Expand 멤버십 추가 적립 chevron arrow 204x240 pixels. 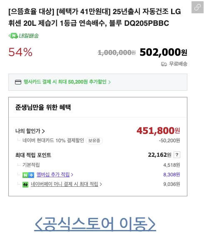[x=72, y=175]
